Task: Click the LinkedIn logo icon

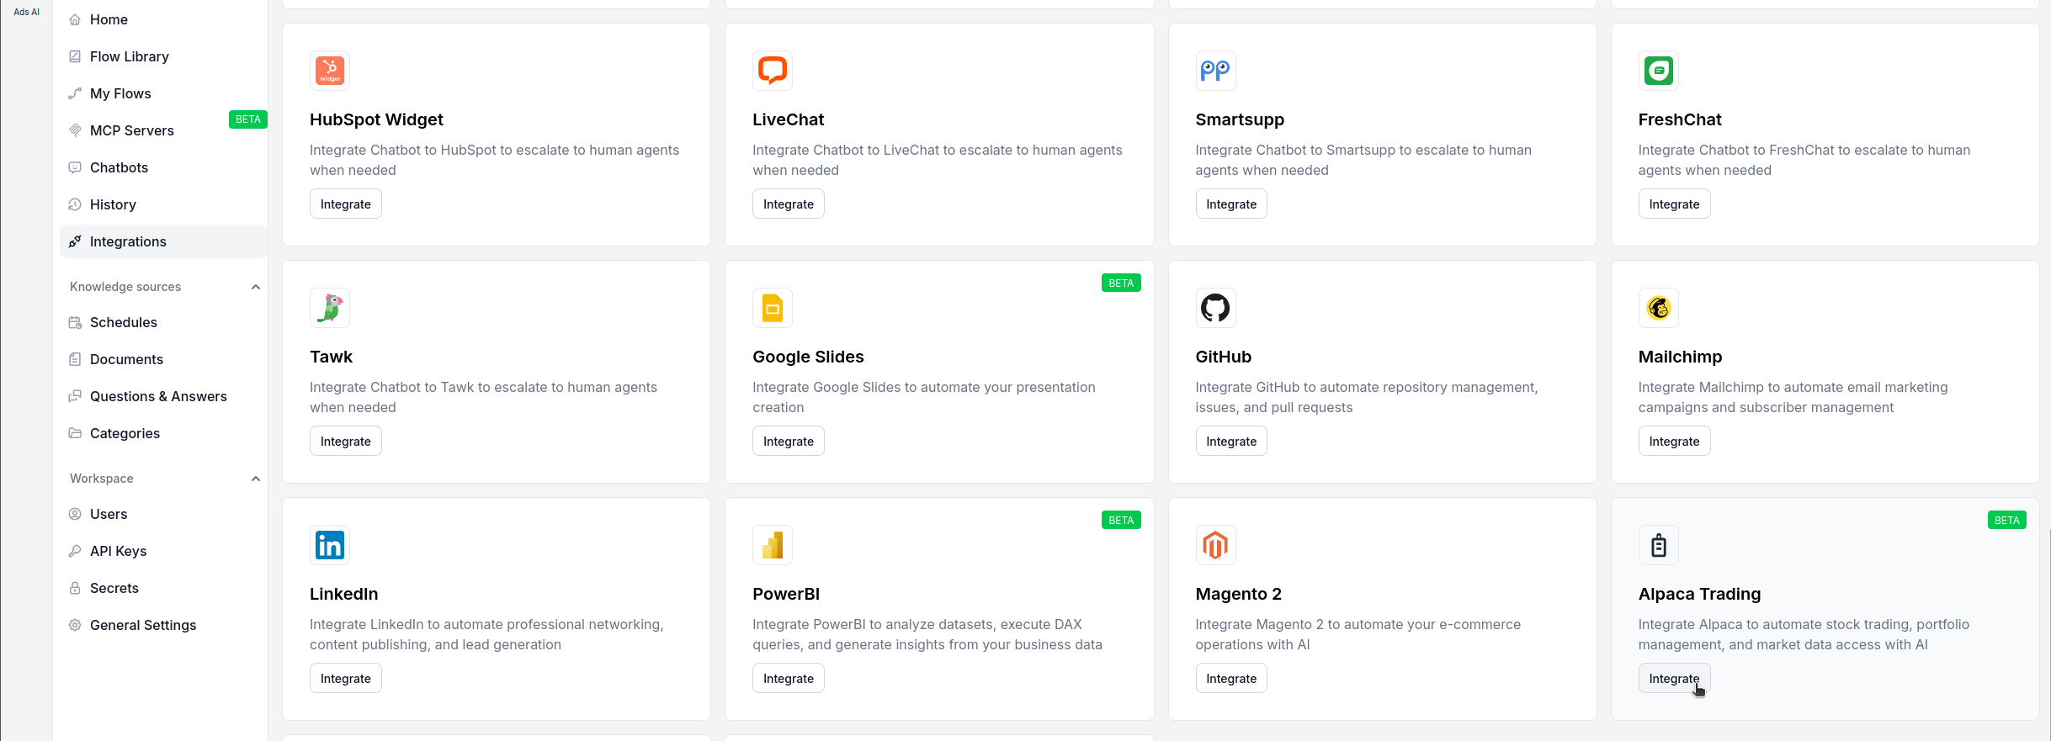Action: tap(330, 545)
